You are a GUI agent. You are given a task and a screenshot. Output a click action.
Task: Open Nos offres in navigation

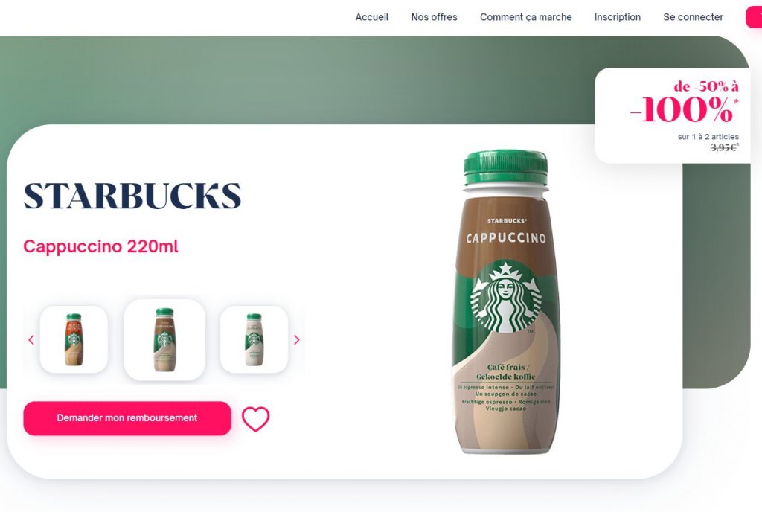click(x=434, y=17)
